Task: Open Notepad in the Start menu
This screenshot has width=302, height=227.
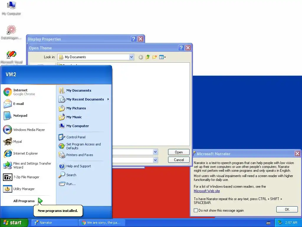Action: 28,116
